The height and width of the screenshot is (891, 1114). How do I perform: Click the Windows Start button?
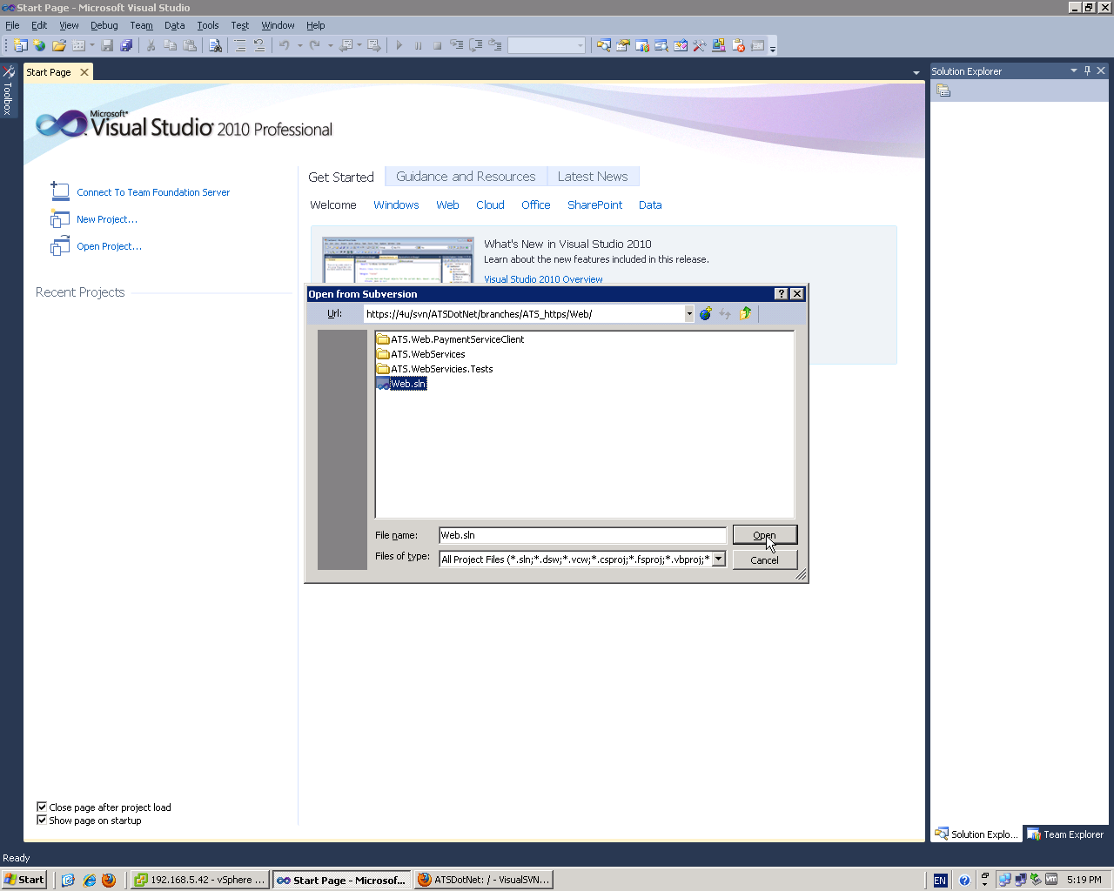point(24,880)
